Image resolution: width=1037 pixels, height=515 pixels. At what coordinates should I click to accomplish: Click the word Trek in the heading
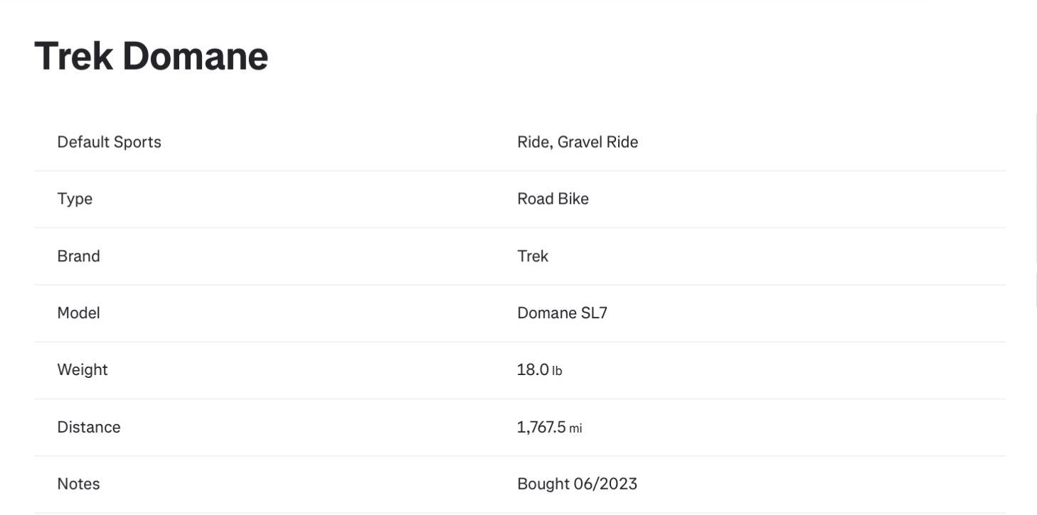(73, 56)
